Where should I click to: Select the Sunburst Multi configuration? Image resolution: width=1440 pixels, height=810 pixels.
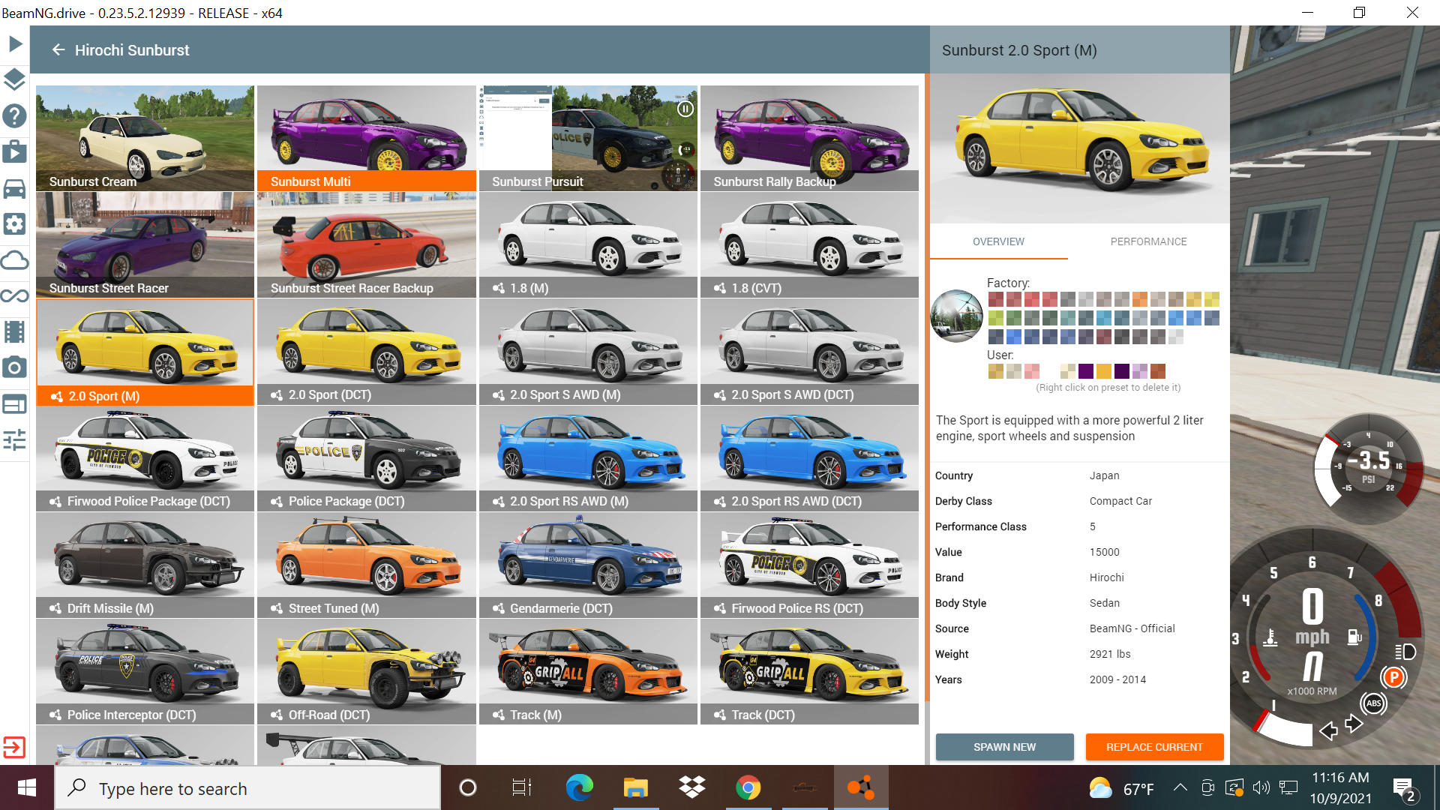click(367, 138)
